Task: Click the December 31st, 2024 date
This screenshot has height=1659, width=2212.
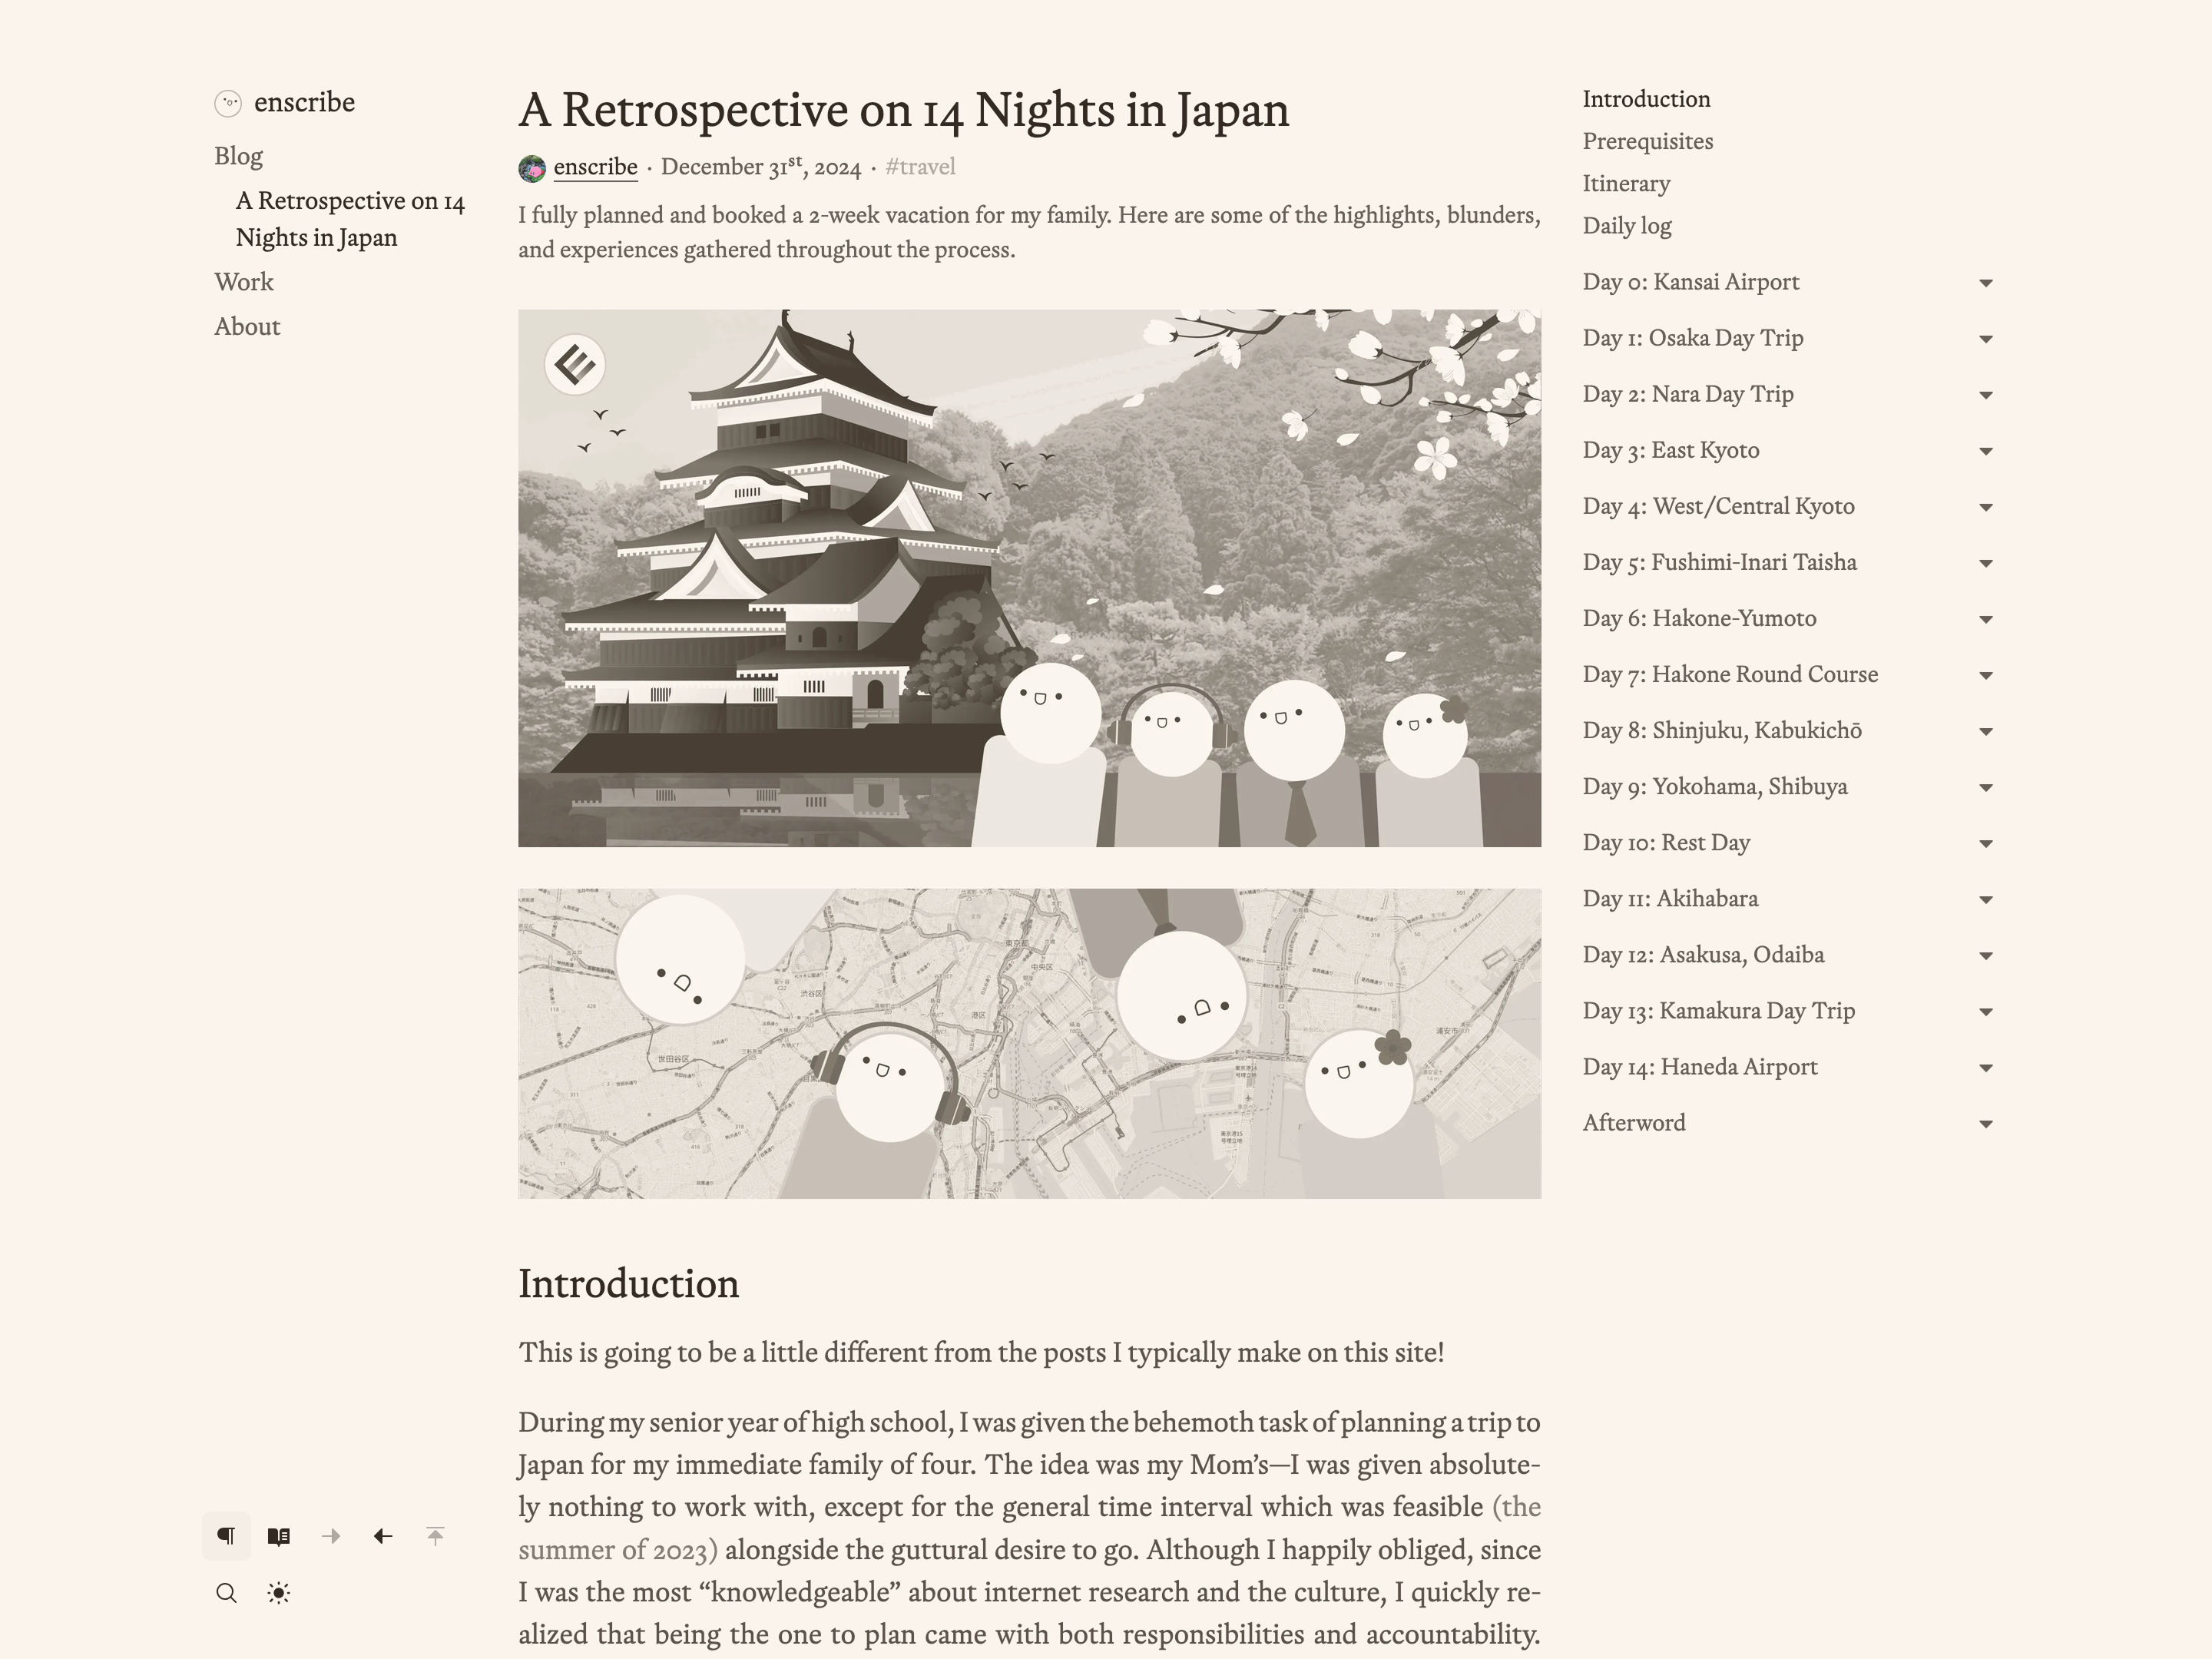Action: pyautogui.click(x=760, y=166)
